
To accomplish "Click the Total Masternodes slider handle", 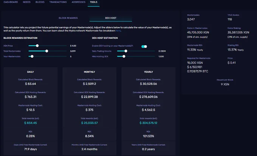I will 47,51.
